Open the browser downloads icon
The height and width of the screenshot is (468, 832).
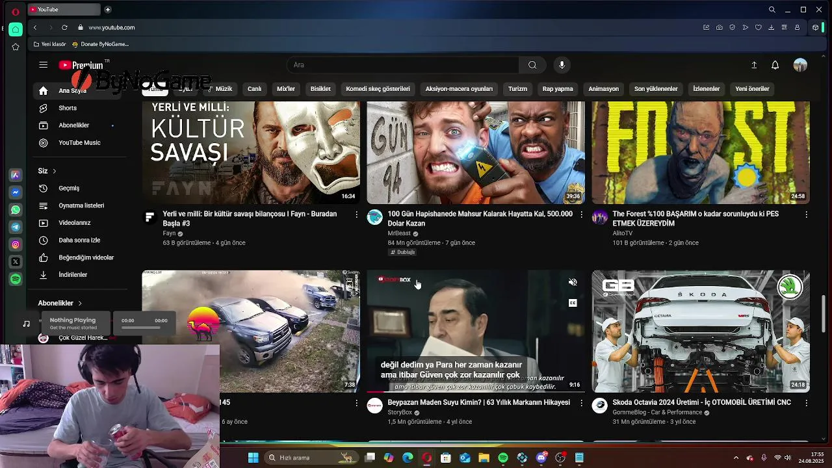click(771, 27)
